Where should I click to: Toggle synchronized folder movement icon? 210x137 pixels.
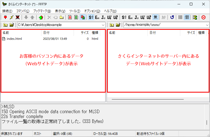[x=195, y=17]
